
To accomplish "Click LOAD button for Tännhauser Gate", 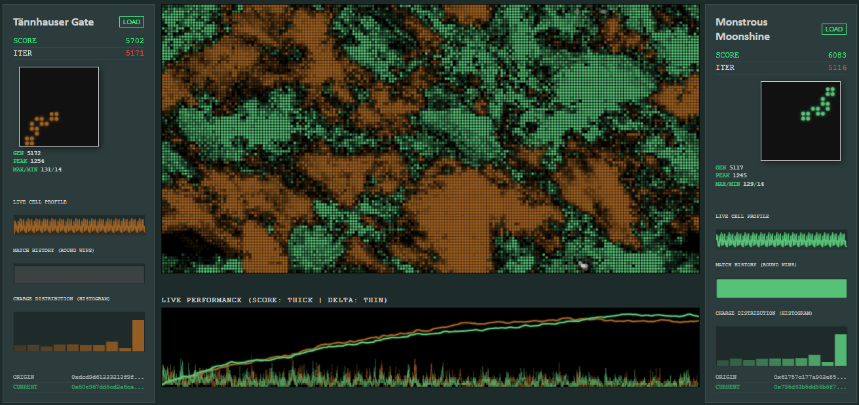I will coord(132,22).
